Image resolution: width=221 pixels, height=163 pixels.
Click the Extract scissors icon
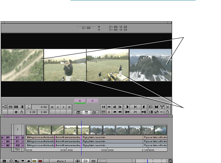(167, 107)
